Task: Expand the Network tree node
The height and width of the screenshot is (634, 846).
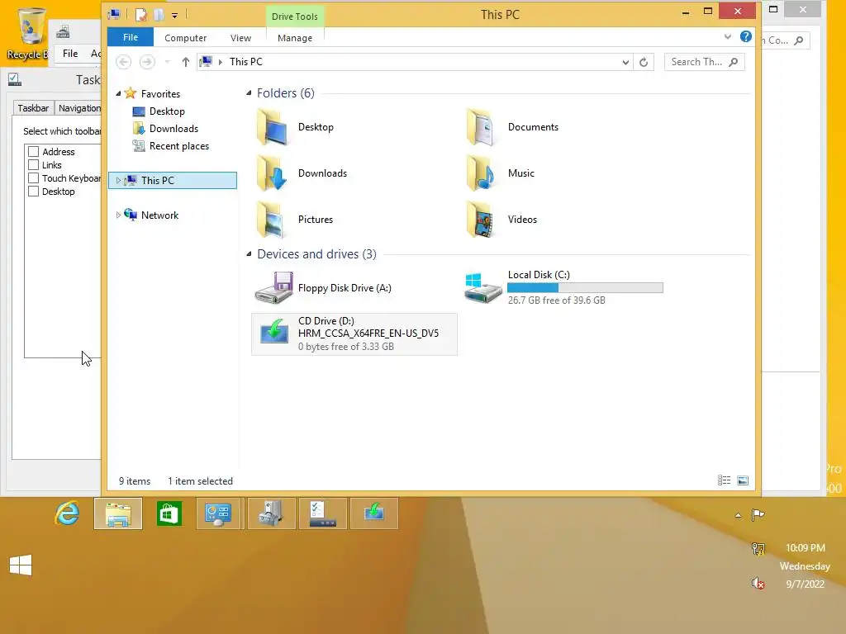Action: pos(118,215)
